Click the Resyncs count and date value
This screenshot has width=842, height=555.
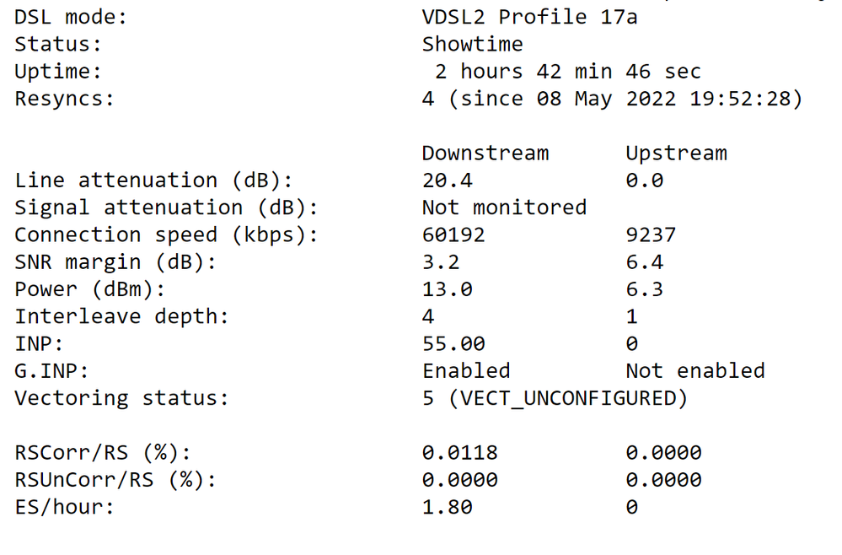point(612,99)
